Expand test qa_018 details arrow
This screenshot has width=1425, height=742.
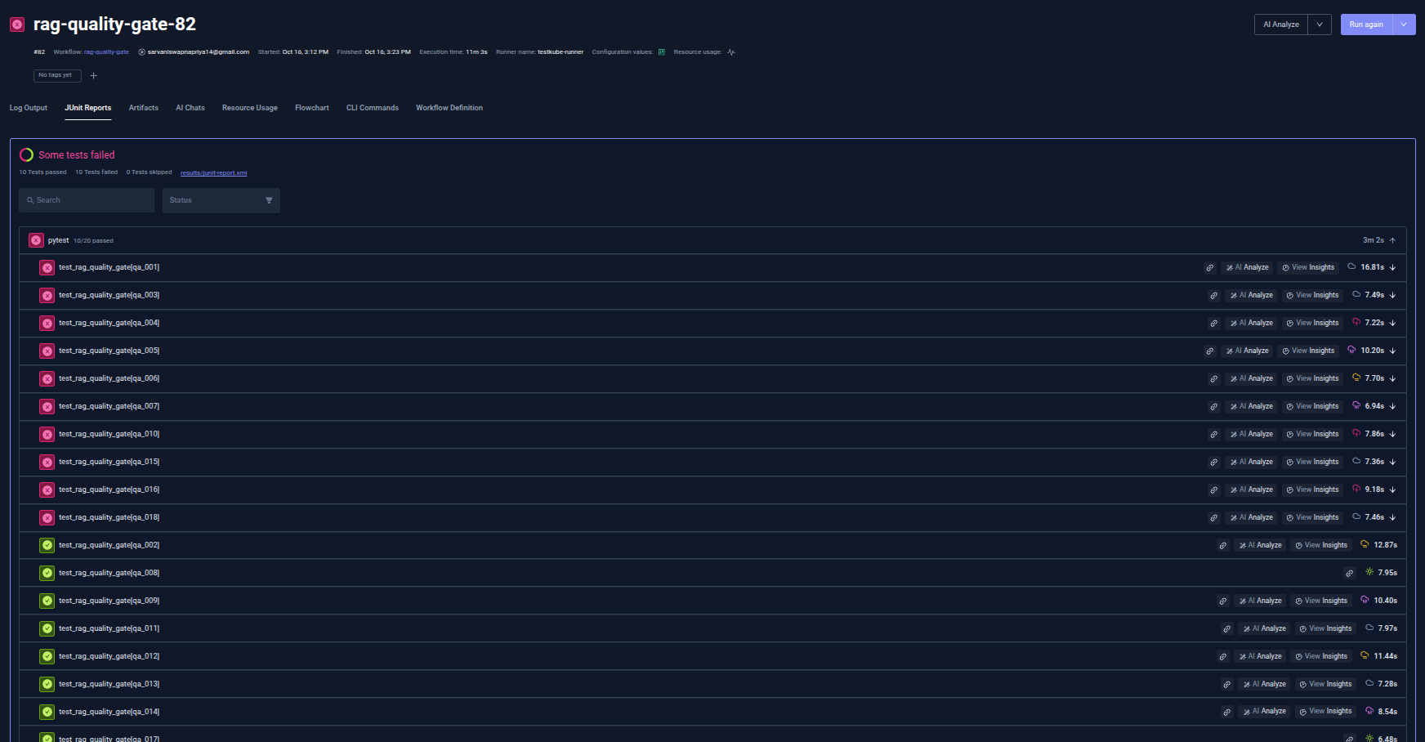click(1392, 517)
